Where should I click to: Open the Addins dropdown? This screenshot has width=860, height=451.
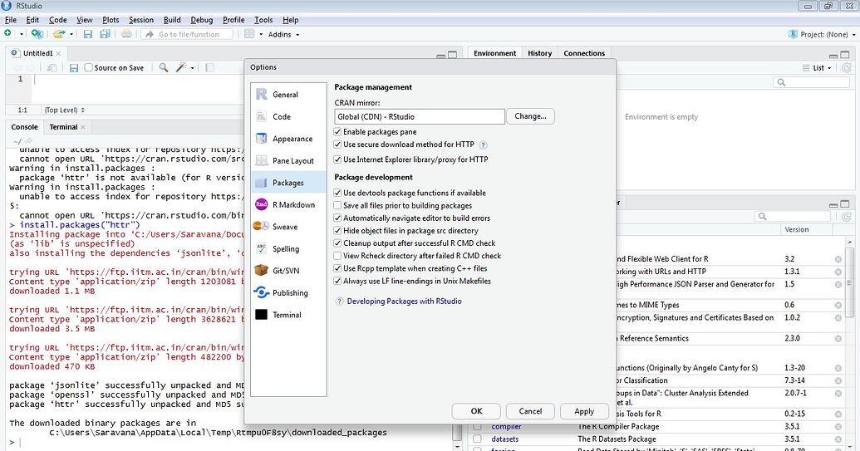coord(283,34)
